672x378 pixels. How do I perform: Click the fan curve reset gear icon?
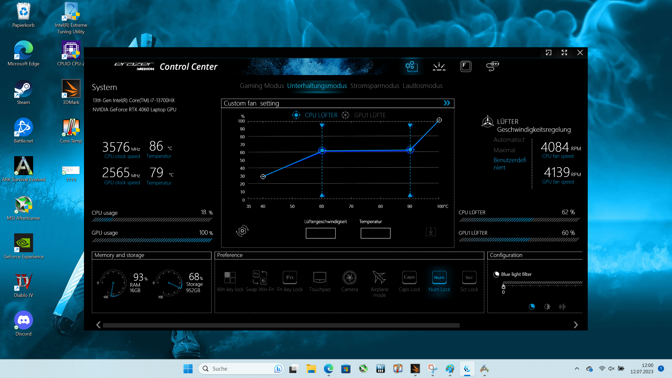tap(242, 231)
